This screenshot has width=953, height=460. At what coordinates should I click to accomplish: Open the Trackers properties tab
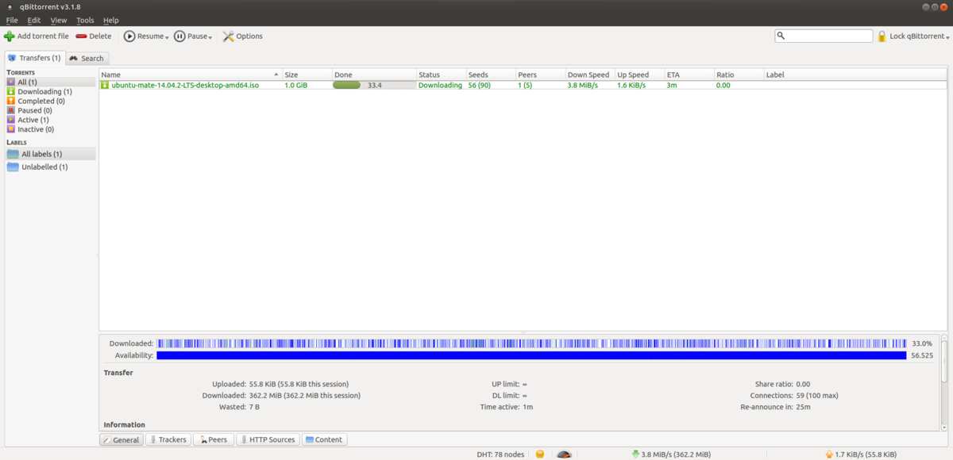[168, 439]
